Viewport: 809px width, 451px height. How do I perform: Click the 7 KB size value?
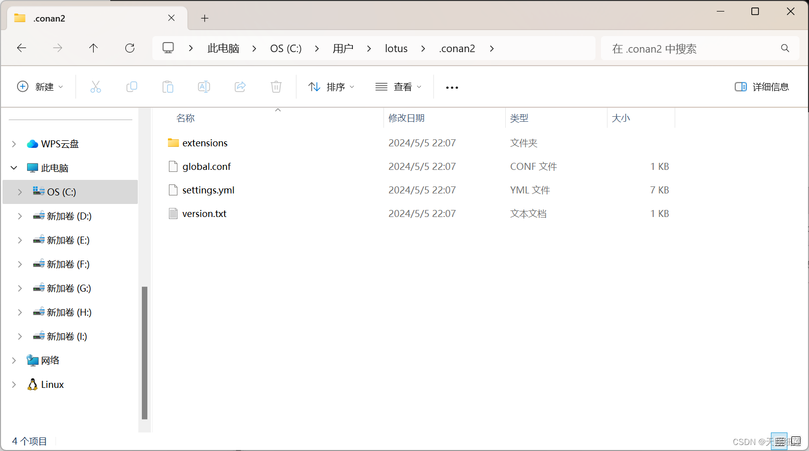[x=660, y=190]
